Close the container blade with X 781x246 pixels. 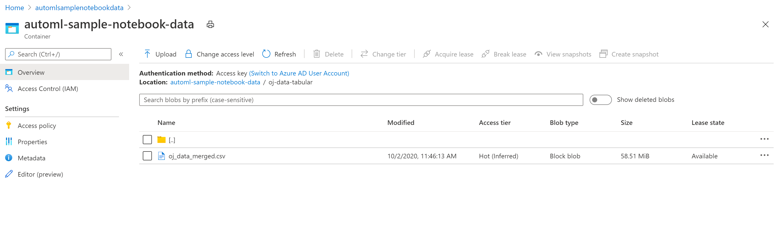[765, 25]
